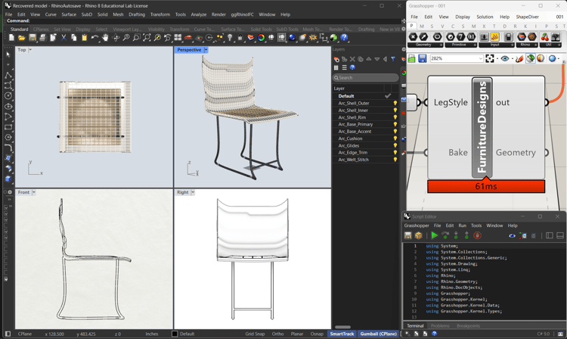The image size is (567, 339).
Task: Click the Gumball (CPlane) status button
Action: click(378, 334)
